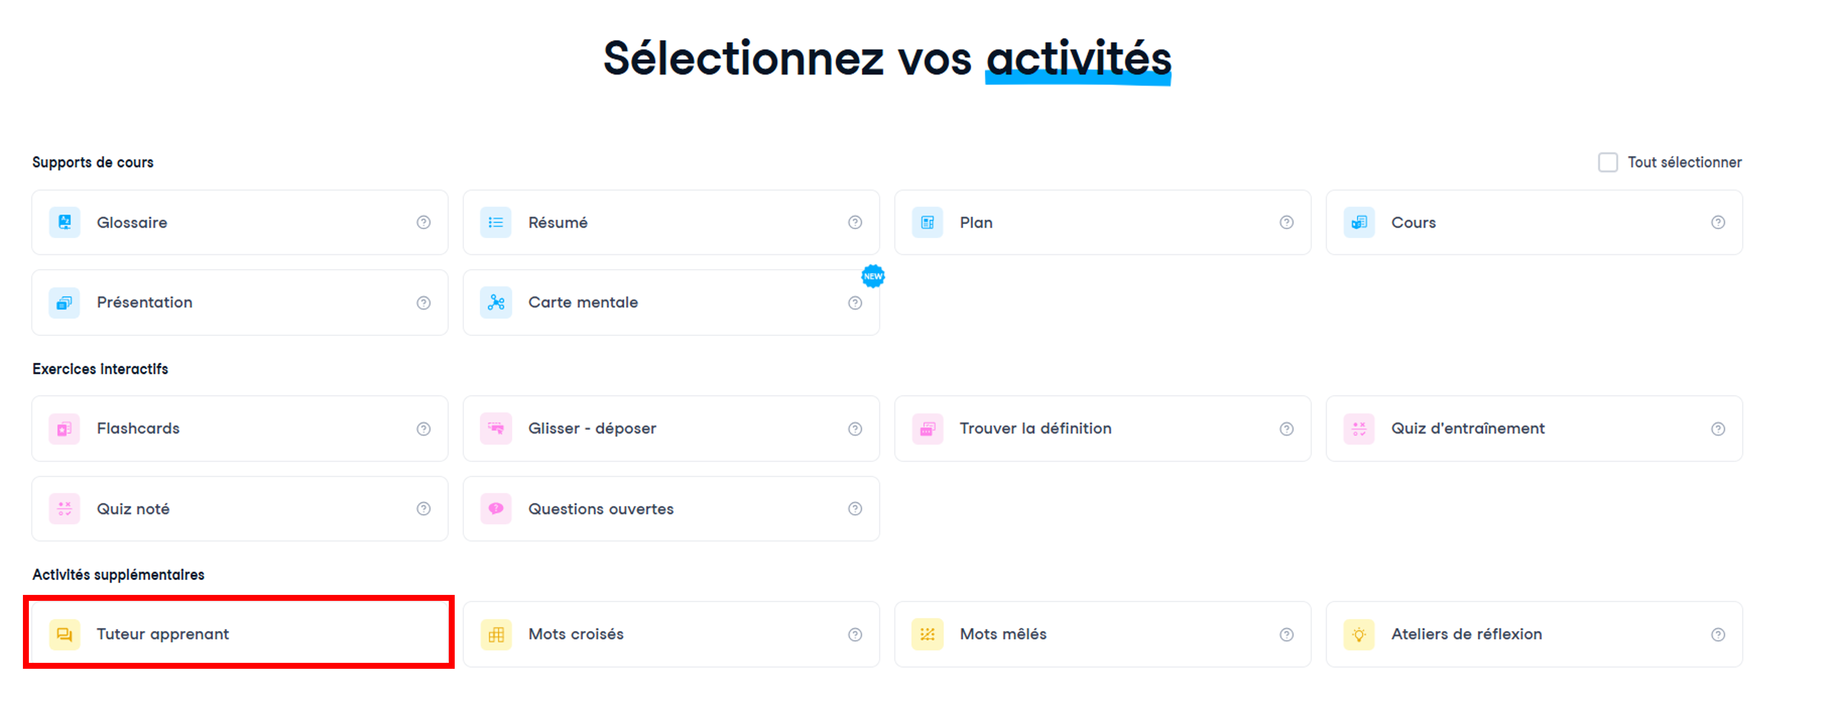Viewport: 1835px width, 724px height.
Task: Click the Tout sélectionner label
Action: [1684, 163]
